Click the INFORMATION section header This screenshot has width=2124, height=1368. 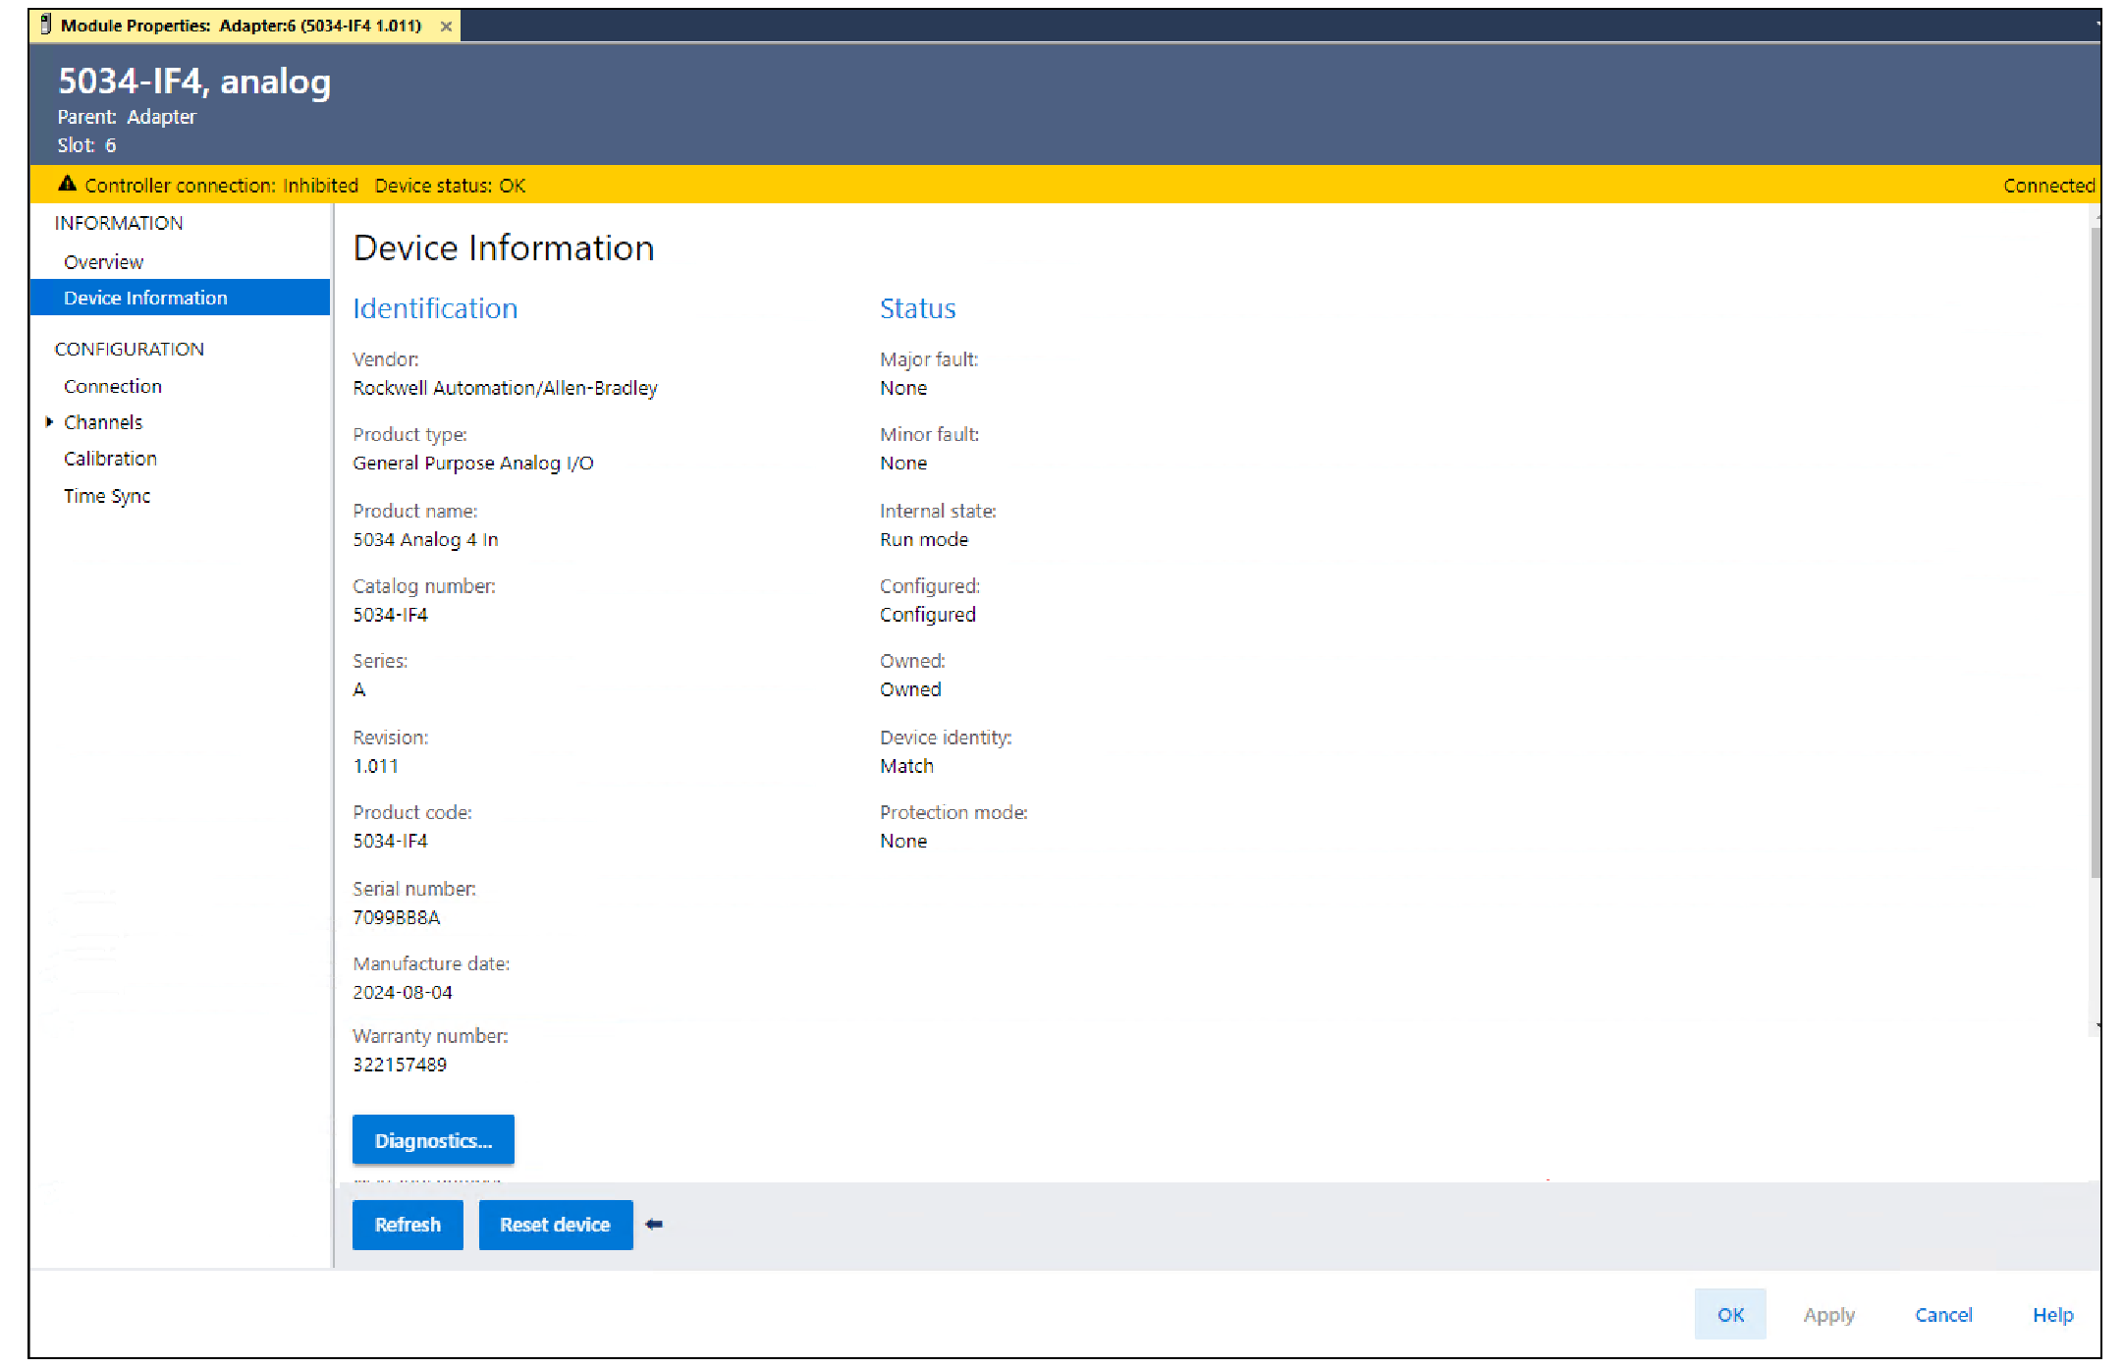coord(119,223)
